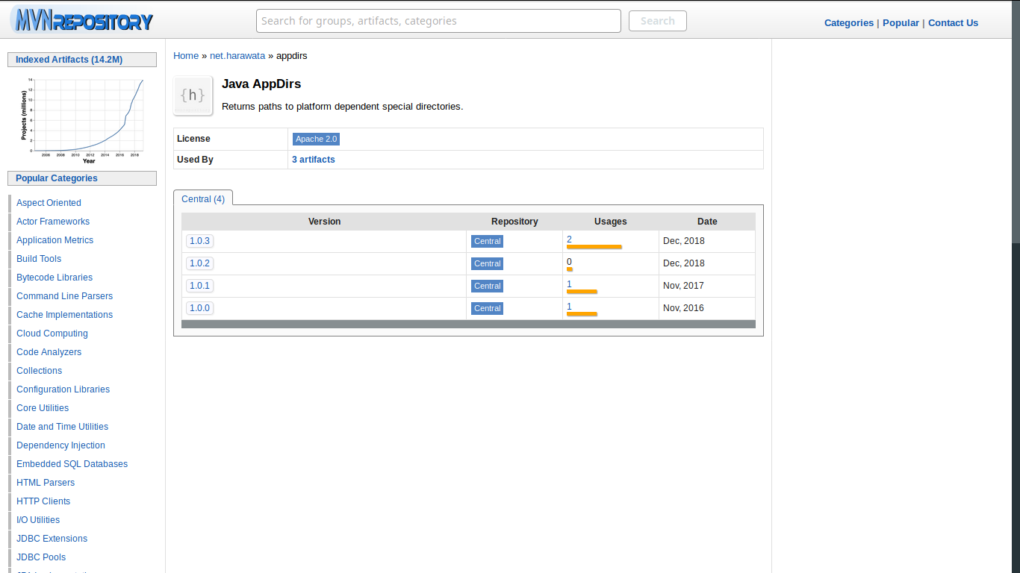Open the I/O Utilities category
Image resolution: width=1020 pixels, height=573 pixels.
coord(38,520)
